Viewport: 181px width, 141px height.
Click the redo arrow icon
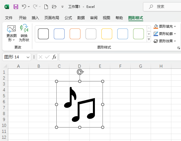click(35, 7)
